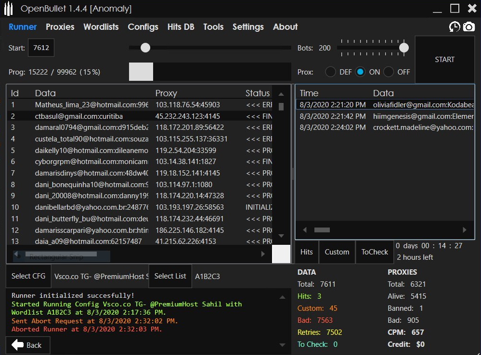Click the Select List button
The width and height of the screenshot is (481, 355).
coord(170,276)
